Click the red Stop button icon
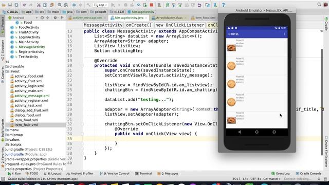 tap(152, 5)
